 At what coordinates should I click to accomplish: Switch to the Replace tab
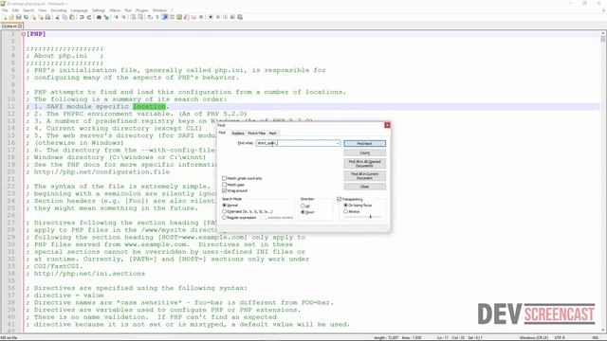(x=238, y=133)
